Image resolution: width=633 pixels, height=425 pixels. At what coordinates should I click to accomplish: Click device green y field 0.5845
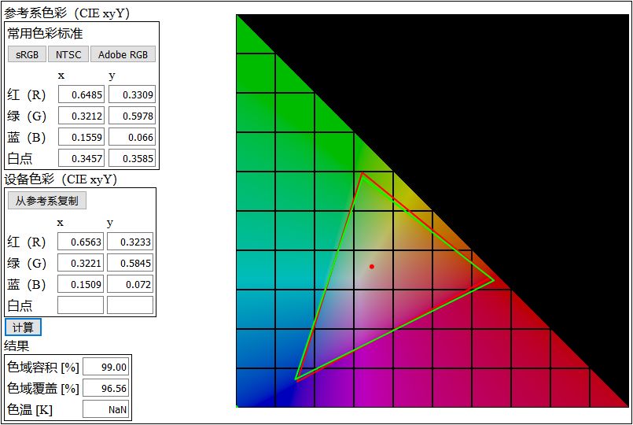coord(130,263)
